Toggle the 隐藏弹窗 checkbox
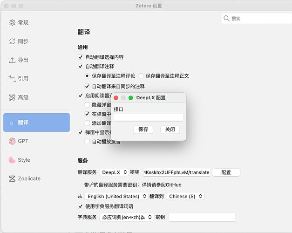This screenshot has height=233, width=292. [x=87, y=105]
